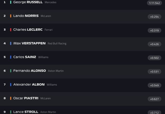
Task: Select the +0.531 gap badge
Action: tap(154, 72)
